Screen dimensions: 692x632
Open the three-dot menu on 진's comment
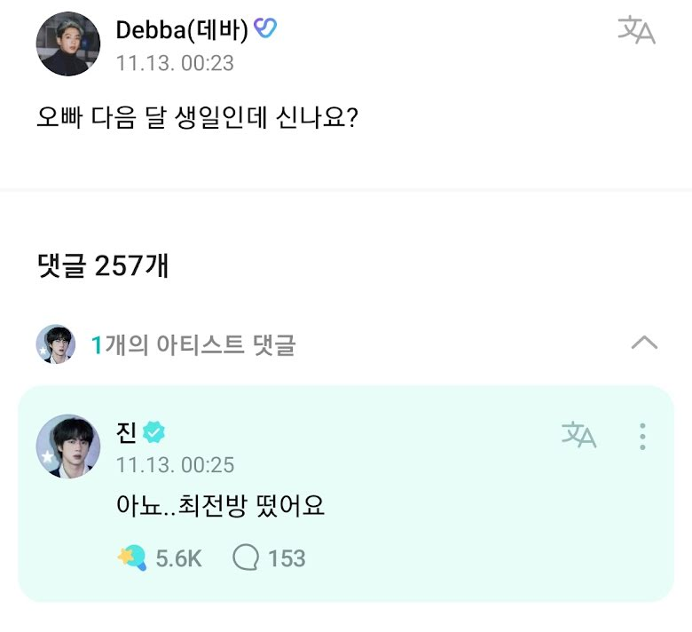642,437
